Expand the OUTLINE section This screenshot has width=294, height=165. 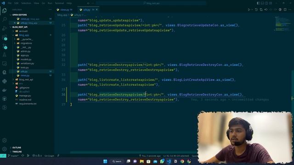[17, 148]
